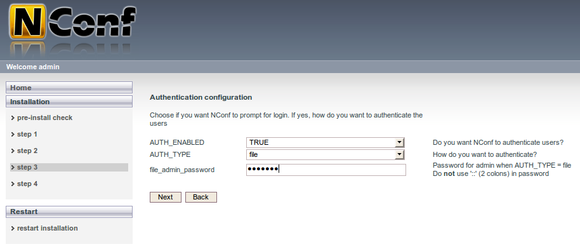This screenshot has height=249, width=580.
Task: Click arrow icon beside step 1
Action: coord(13,135)
